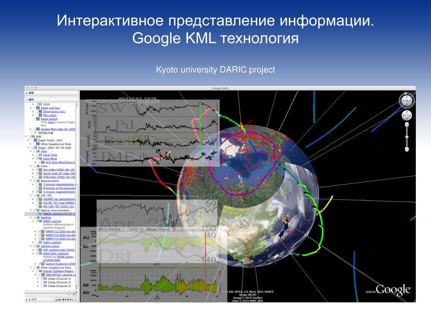The image size is (431, 323).
Task: Collapse the Dagik tool box tree node
Action: tap(31, 108)
